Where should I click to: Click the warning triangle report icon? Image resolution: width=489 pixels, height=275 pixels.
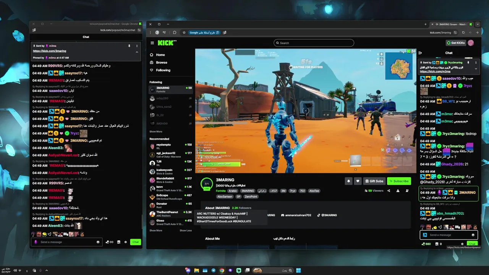point(398,191)
